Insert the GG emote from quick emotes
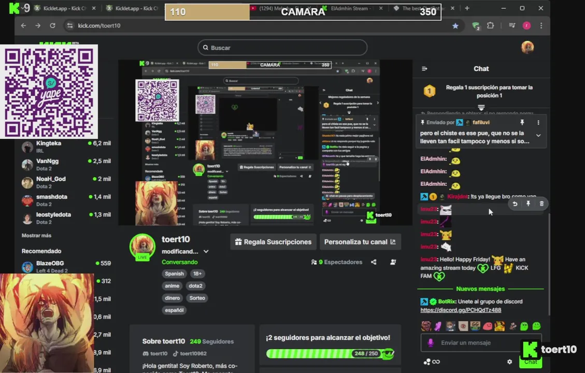The width and height of the screenshot is (585, 373). click(475, 326)
